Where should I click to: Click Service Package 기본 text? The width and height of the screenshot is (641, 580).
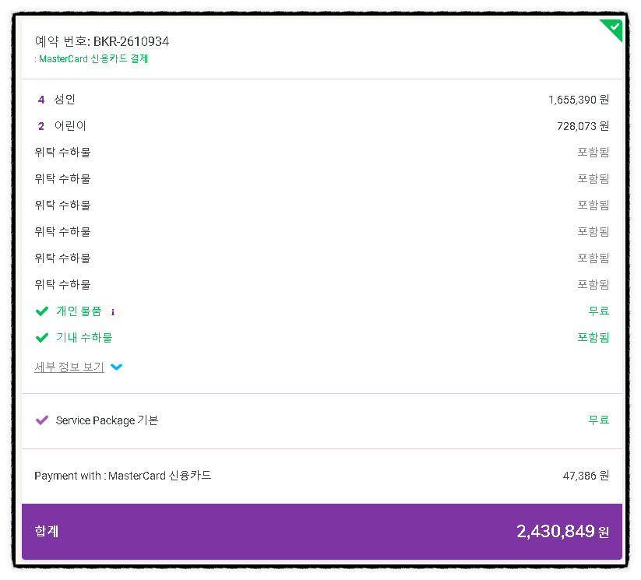[107, 420]
